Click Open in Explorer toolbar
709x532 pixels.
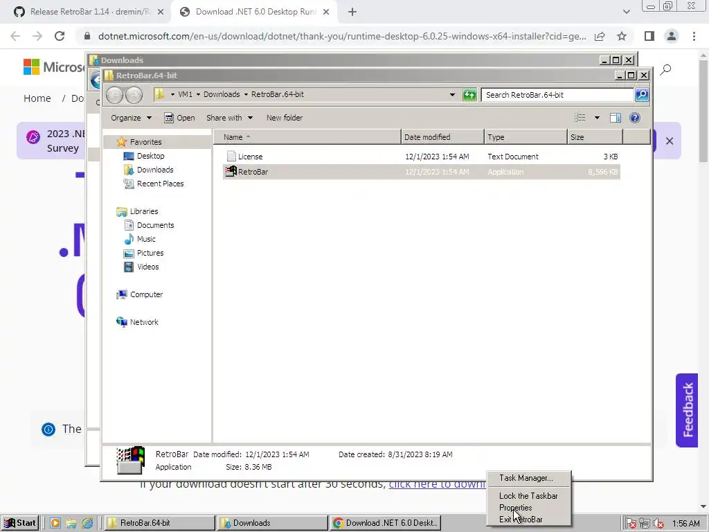tap(179, 118)
